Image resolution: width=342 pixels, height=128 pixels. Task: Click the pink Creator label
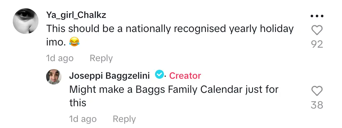(x=185, y=76)
